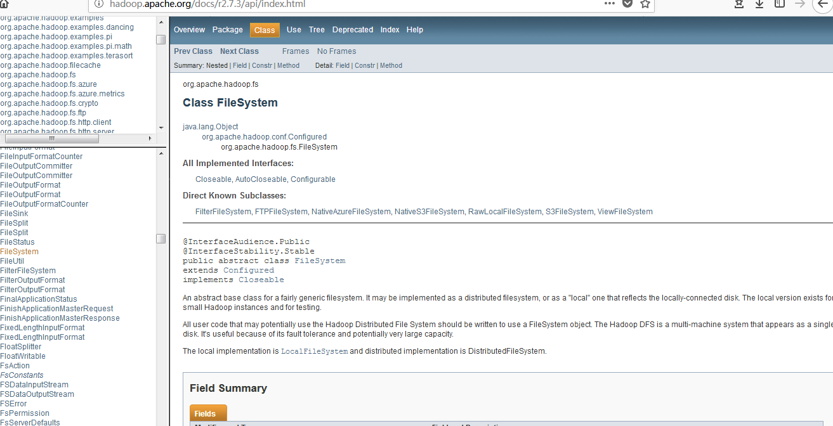Jump to Field in Summary row
This screenshot has width=833, height=426.
point(240,65)
